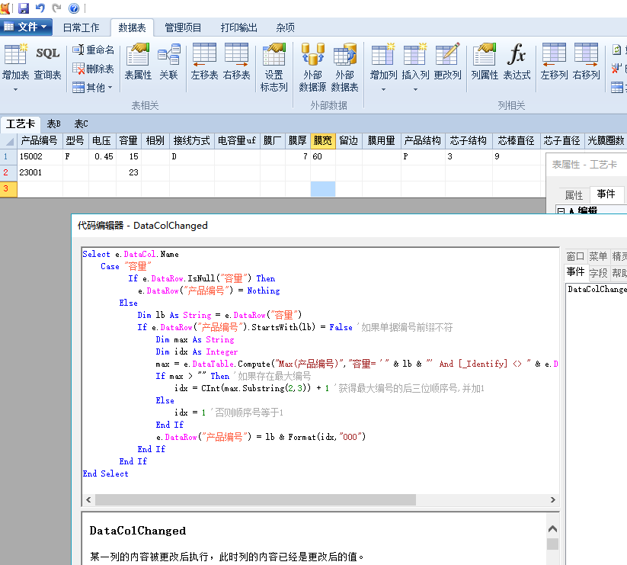627x565 pixels.
Task: Select row 1 header in table
Action: pyautogui.click(x=8, y=156)
